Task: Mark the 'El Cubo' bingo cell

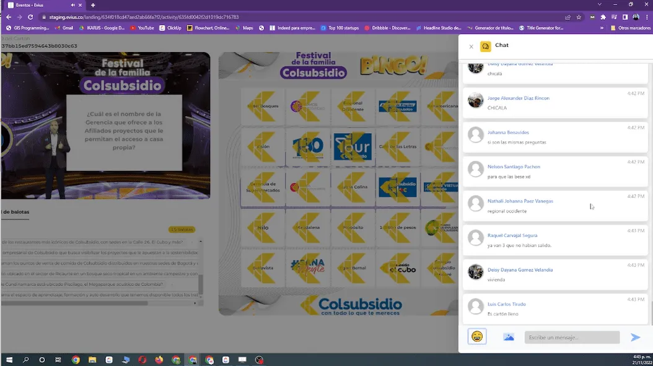Action: coord(398,268)
